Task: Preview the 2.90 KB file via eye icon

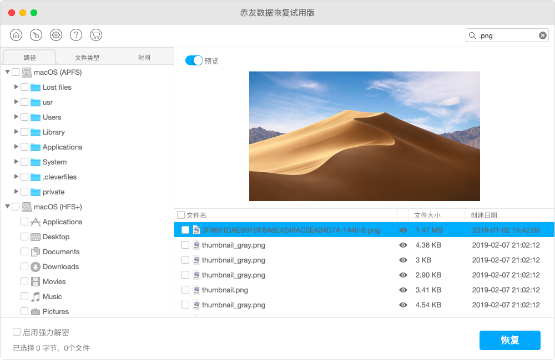Action: 403,275
